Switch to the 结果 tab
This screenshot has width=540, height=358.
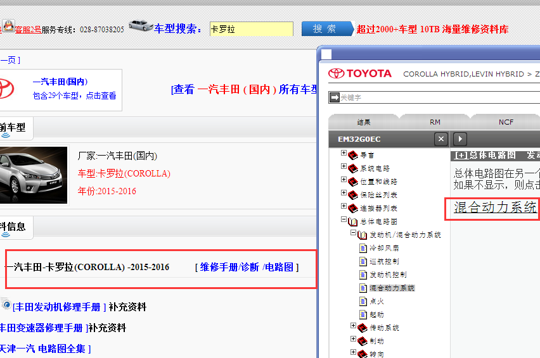[x=364, y=122]
